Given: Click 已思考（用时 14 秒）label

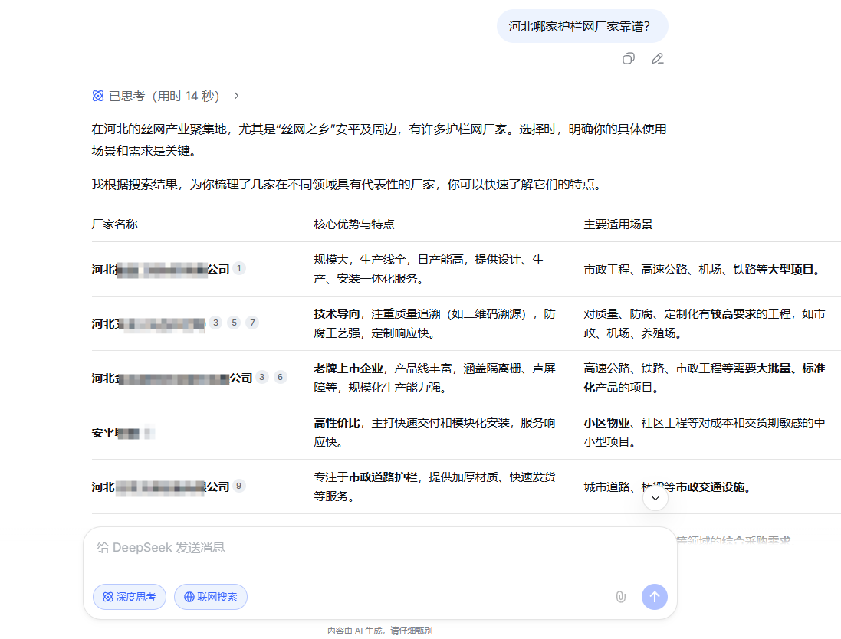Looking at the screenshot, I should point(163,96).
